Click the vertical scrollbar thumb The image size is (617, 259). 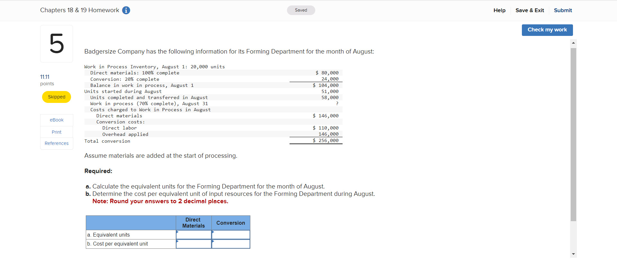[x=573, y=135]
